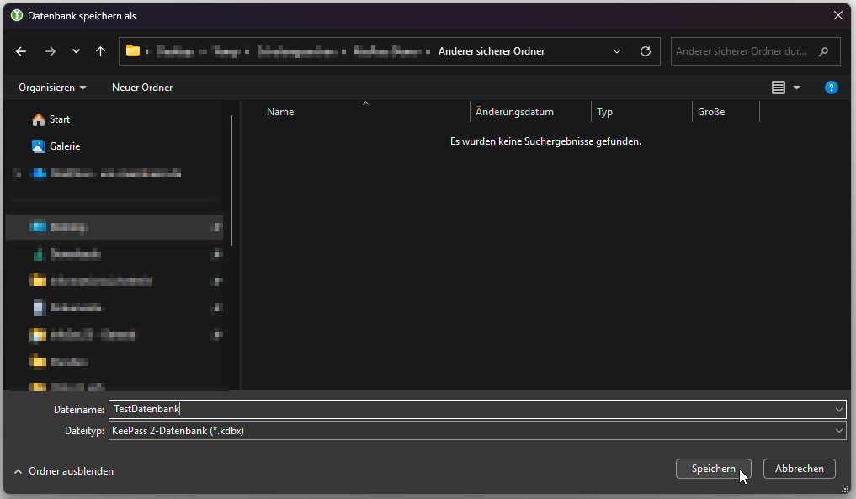Click the search magnifier icon
Screen dimensions: 856x499
[824, 51]
